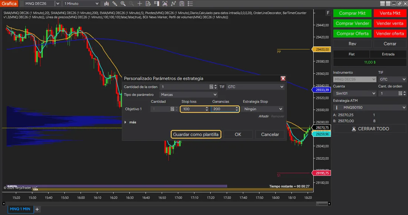
Task: Click the Stop loss value field
Action: point(193,109)
